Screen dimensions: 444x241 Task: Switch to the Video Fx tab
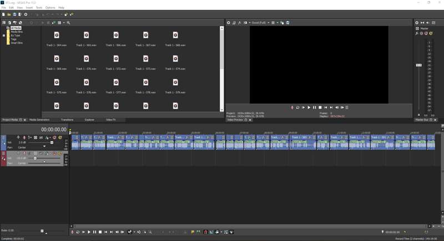(x=111, y=120)
